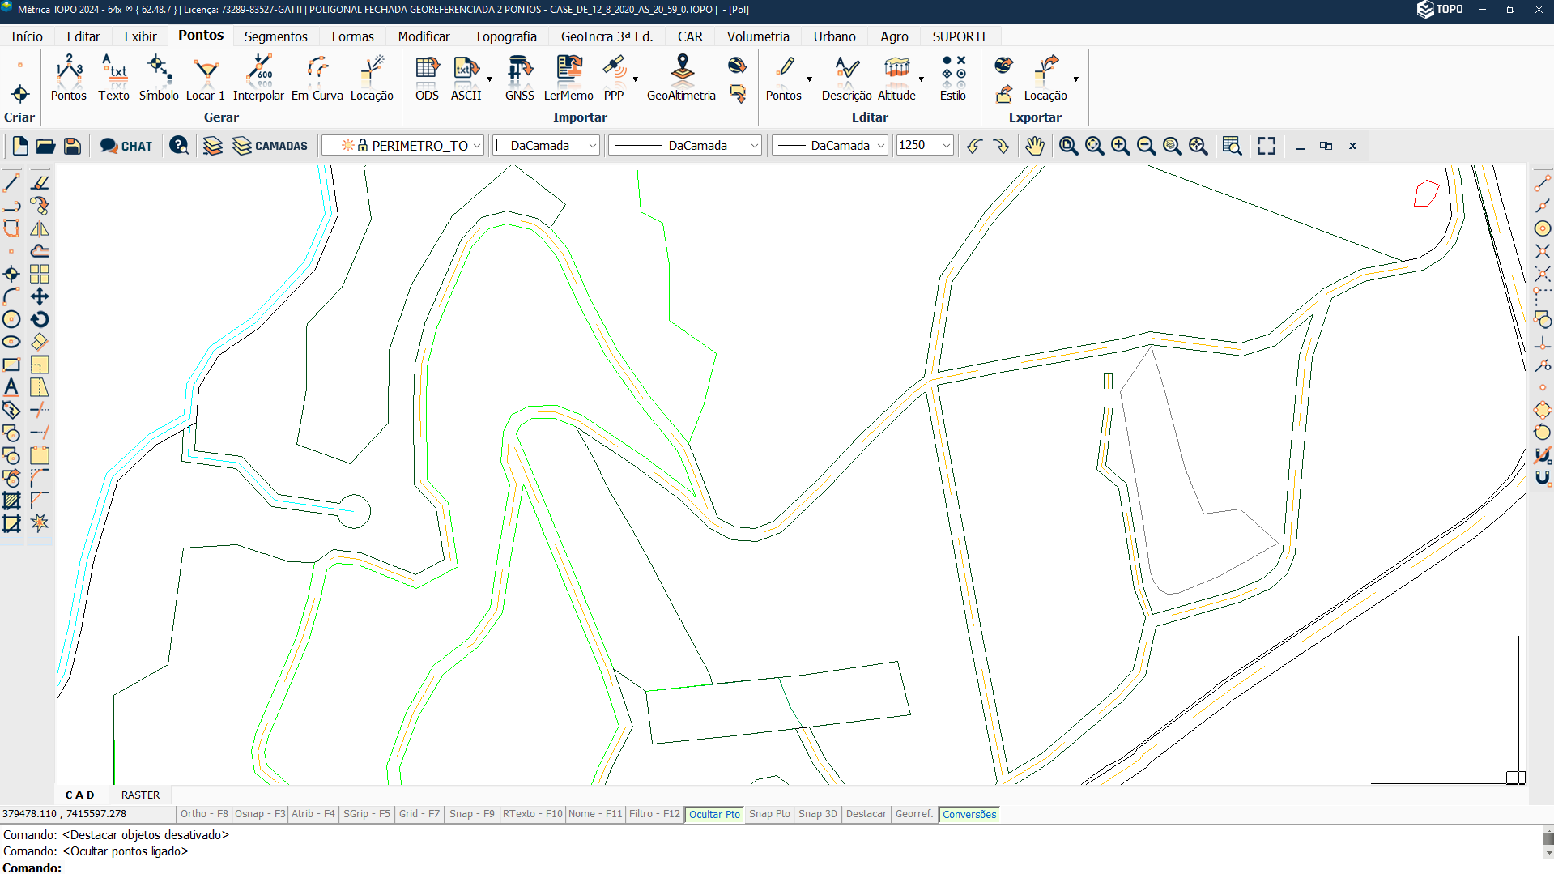1554x874 pixels.
Task: Open the CAMADAS layers button
Action: tap(270, 146)
